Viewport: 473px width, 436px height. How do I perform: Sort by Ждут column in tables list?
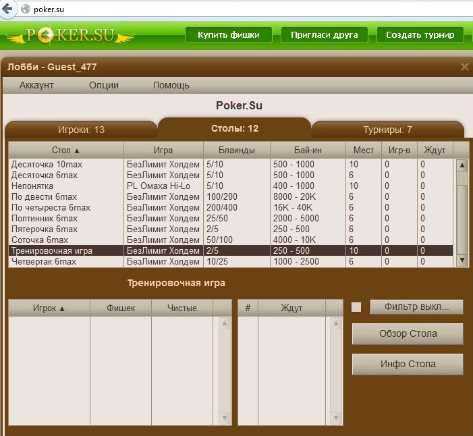point(435,150)
